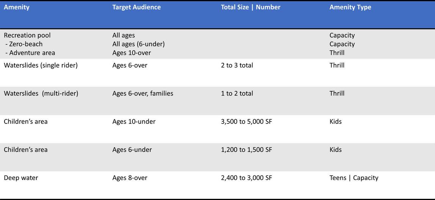Click the Ages 6-over, families cell
Viewport: 435px width, 200px height.
(143, 94)
